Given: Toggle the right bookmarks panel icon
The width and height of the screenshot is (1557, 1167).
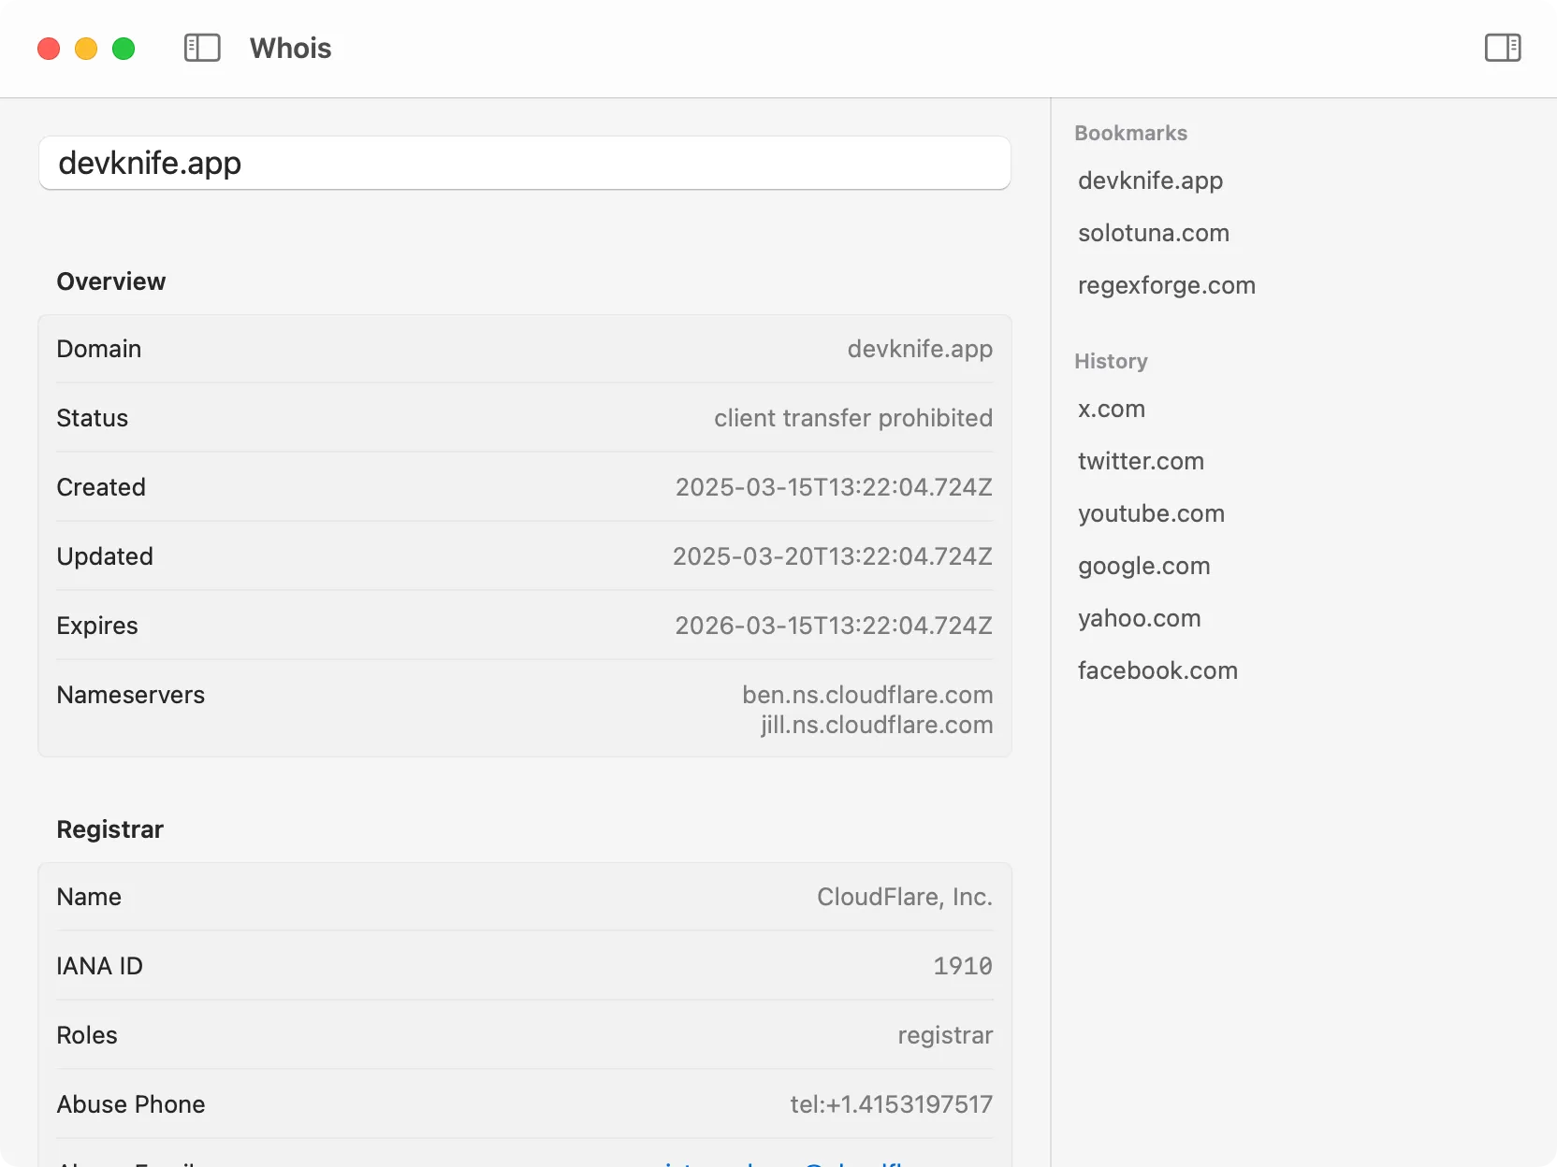Looking at the screenshot, I should [x=1503, y=47].
